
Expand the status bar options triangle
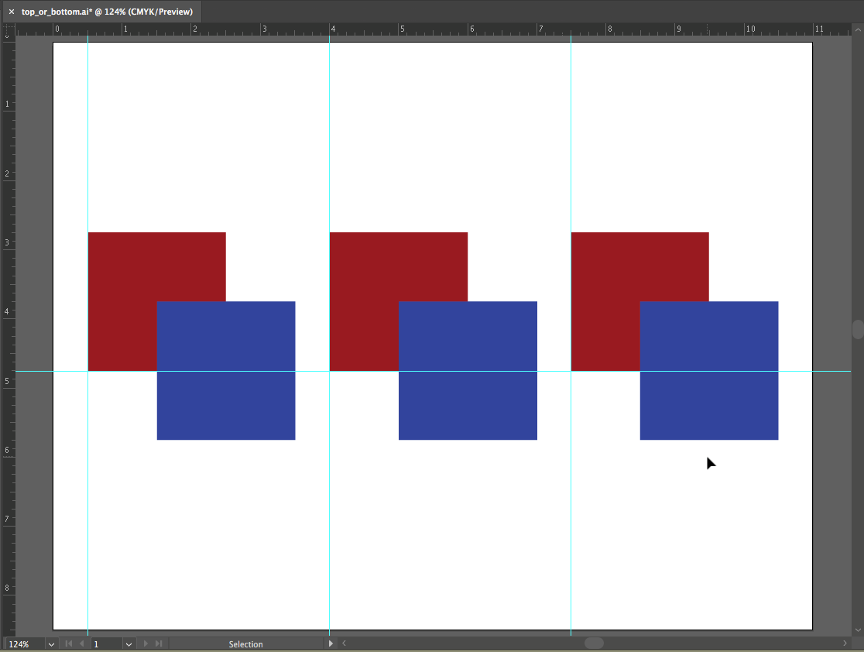pyautogui.click(x=331, y=643)
